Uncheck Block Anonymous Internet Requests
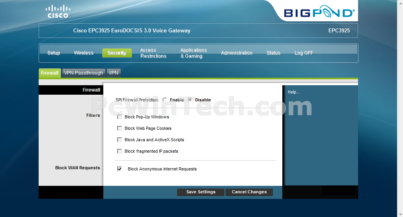 tap(119, 169)
